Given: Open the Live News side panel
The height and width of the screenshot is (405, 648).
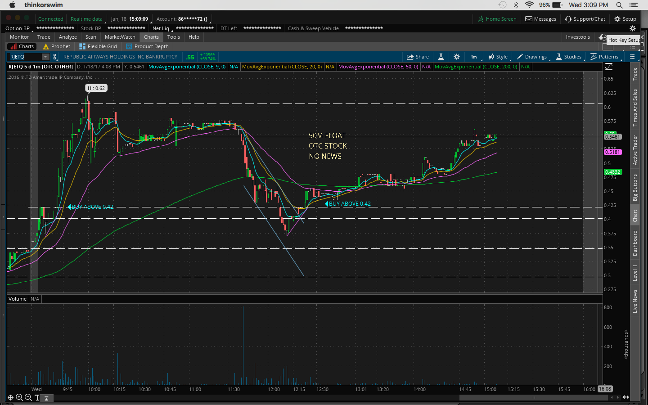Looking at the screenshot, I should [635, 301].
